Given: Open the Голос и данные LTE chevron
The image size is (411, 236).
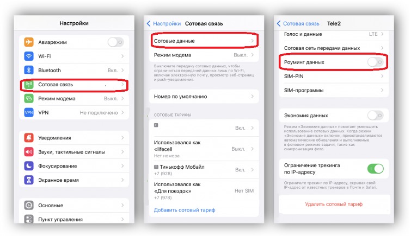Looking at the screenshot, I should coord(382,34).
